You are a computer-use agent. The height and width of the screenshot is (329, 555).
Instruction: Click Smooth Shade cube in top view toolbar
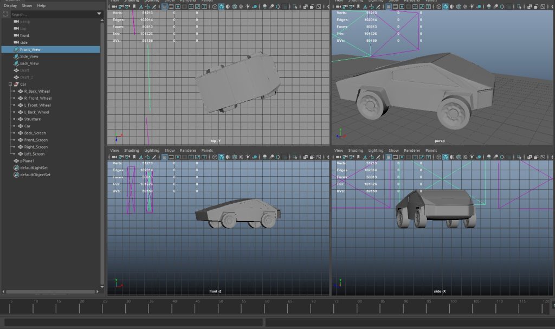click(x=221, y=7)
